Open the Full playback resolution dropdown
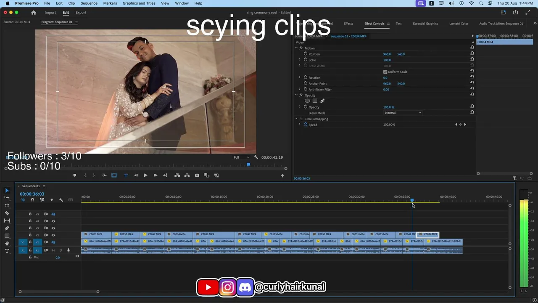Screen dimensions: 538x303 [241, 157]
